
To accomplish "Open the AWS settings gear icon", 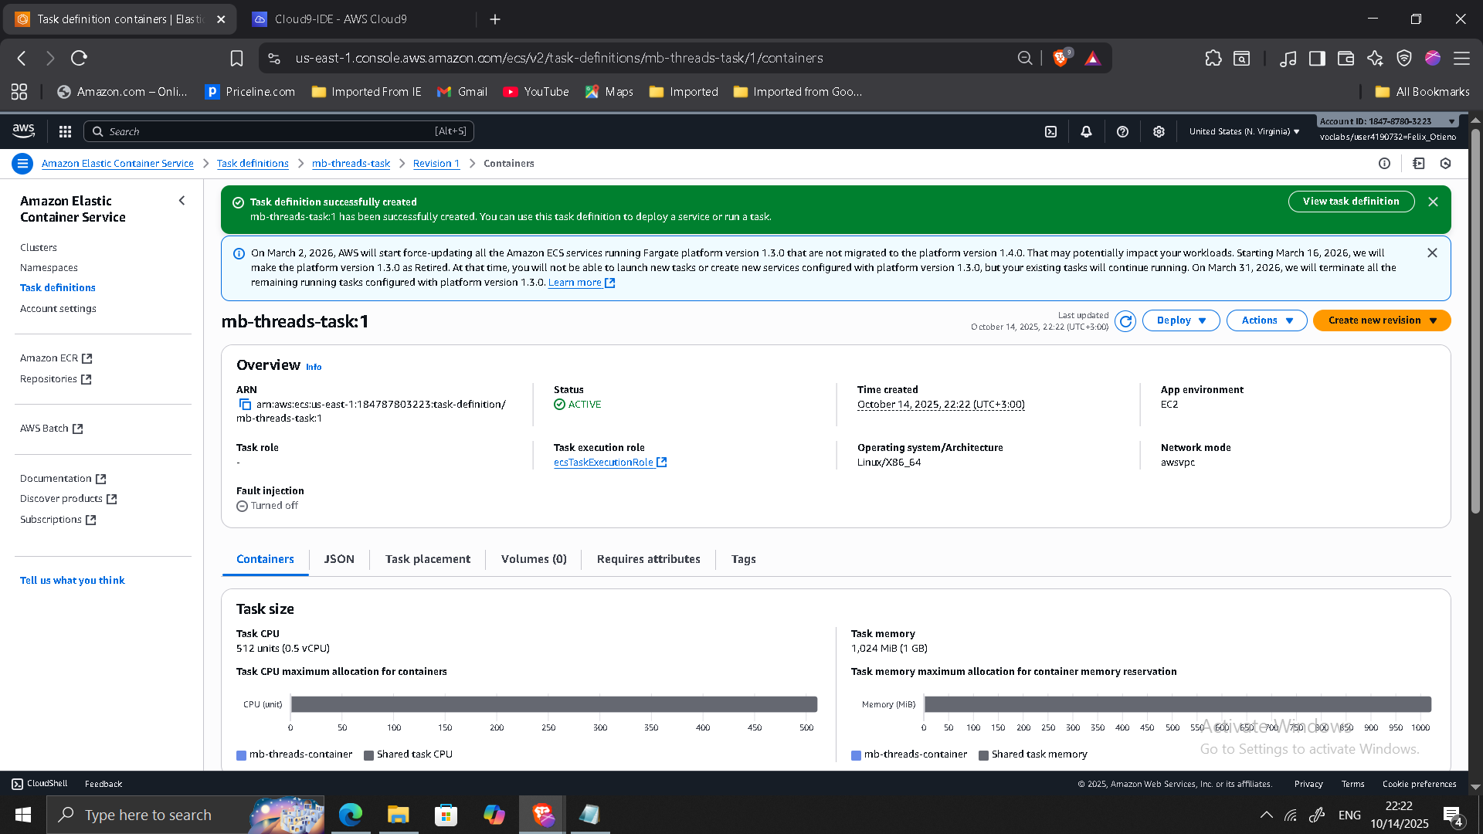I will 1159,131.
